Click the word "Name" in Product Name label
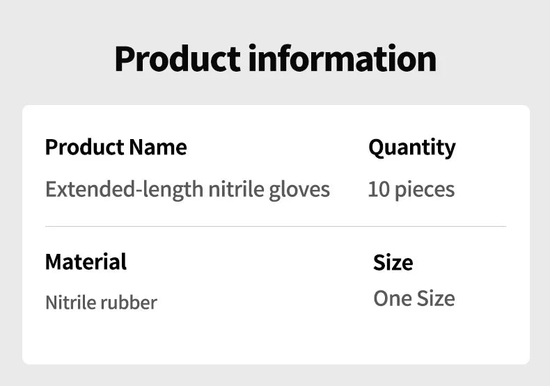This screenshot has width=550, height=386. click(x=157, y=147)
